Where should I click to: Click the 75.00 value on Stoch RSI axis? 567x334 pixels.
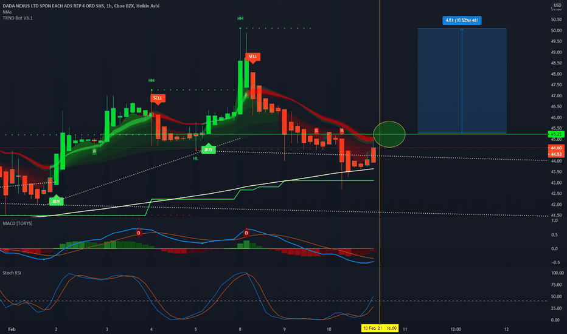tap(556, 285)
